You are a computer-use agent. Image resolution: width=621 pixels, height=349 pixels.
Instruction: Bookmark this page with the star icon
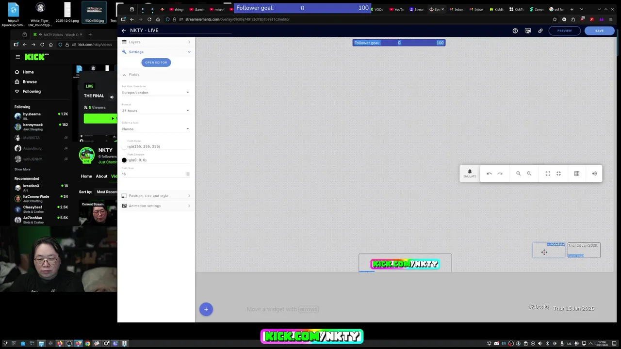coord(555,19)
